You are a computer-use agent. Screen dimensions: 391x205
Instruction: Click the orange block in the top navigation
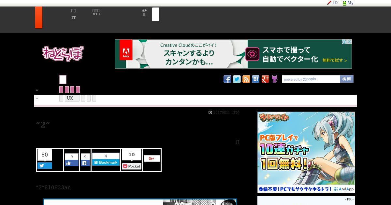[x=39, y=17]
